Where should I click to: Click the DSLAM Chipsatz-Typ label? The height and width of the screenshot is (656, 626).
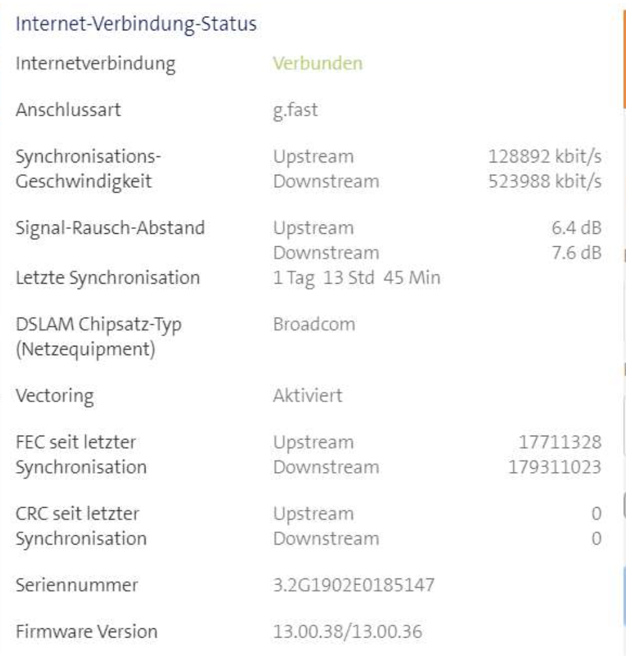click(97, 325)
